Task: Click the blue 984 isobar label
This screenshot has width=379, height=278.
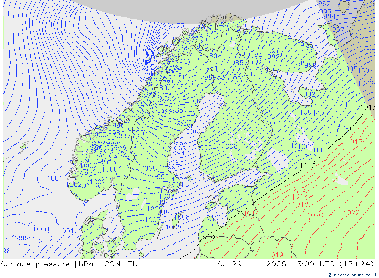Action: 196,102
